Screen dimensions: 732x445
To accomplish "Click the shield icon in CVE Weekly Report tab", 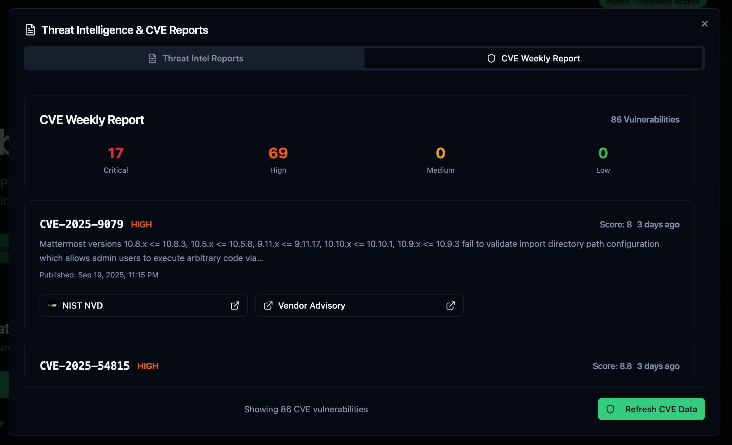I will click(x=491, y=58).
